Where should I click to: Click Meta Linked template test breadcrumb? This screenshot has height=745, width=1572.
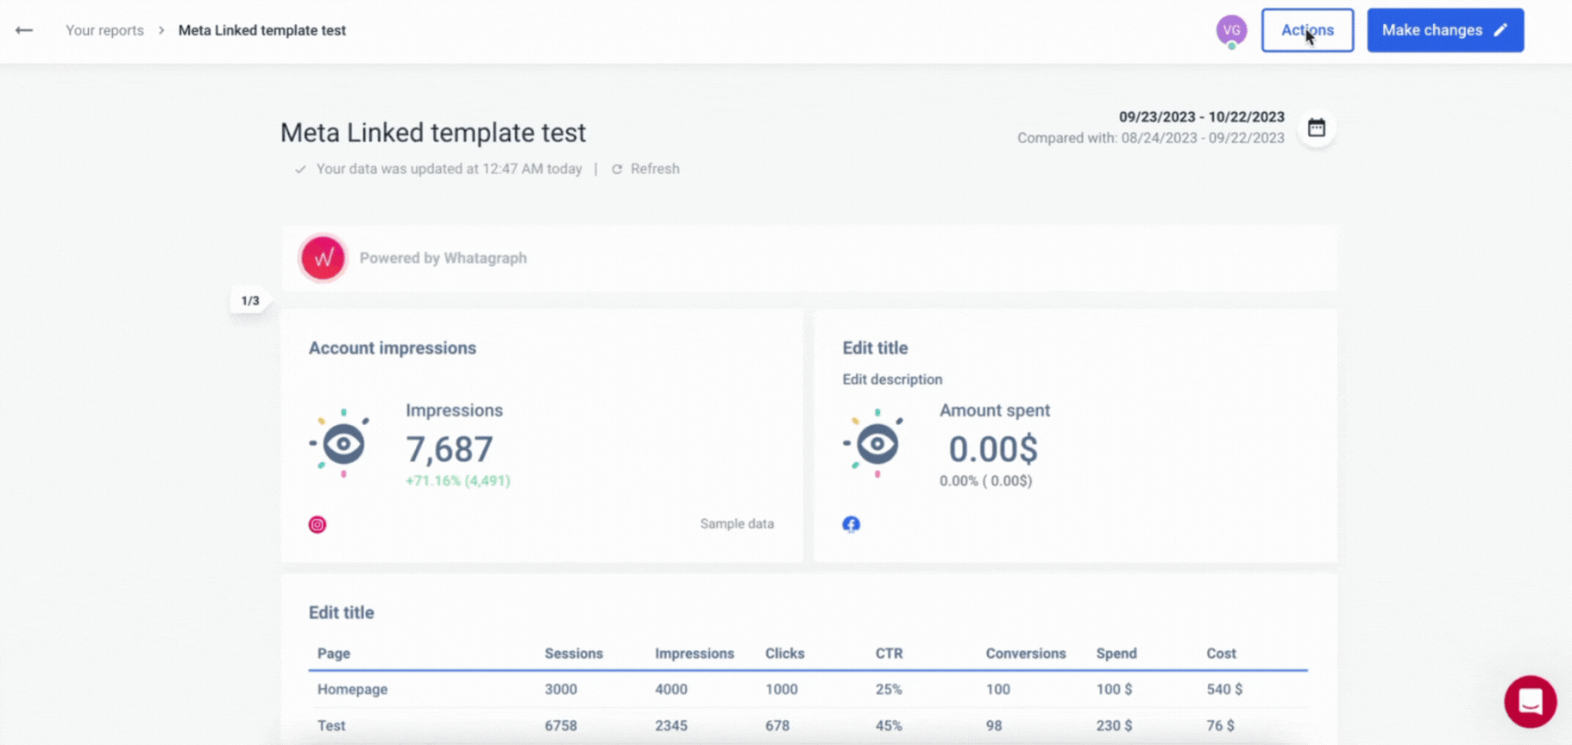coord(262,30)
